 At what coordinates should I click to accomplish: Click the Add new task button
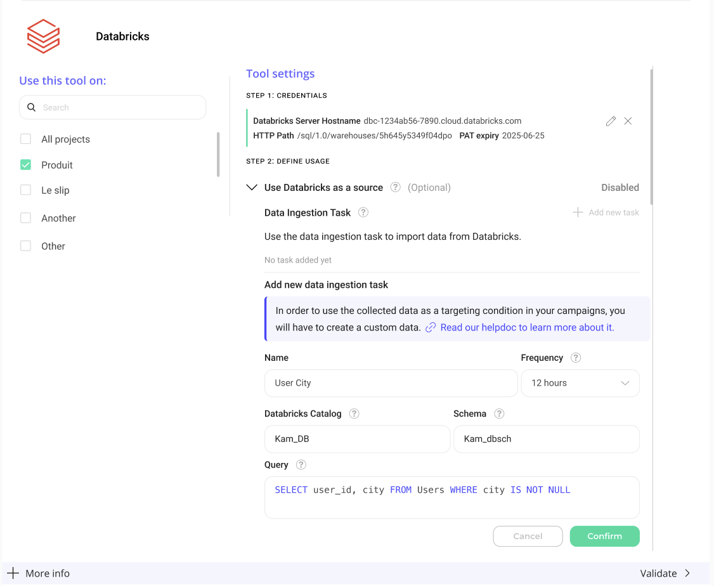point(606,212)
